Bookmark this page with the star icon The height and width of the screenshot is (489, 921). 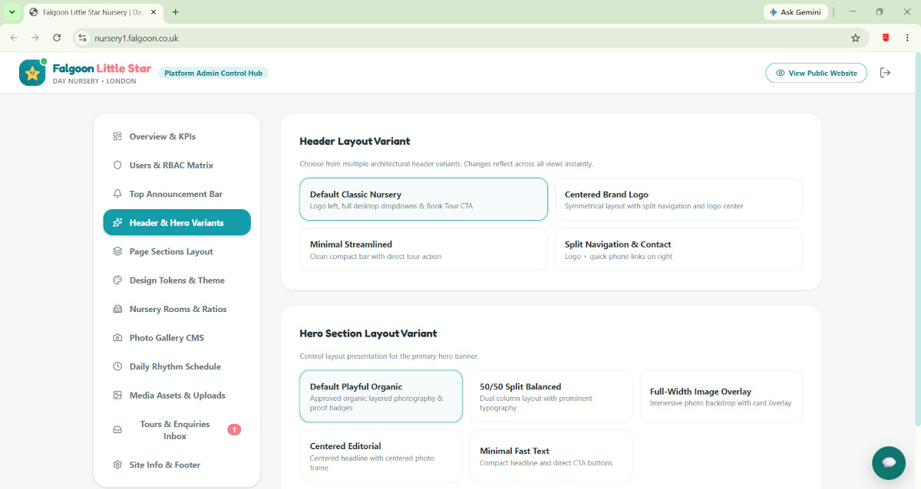point(855,38)
